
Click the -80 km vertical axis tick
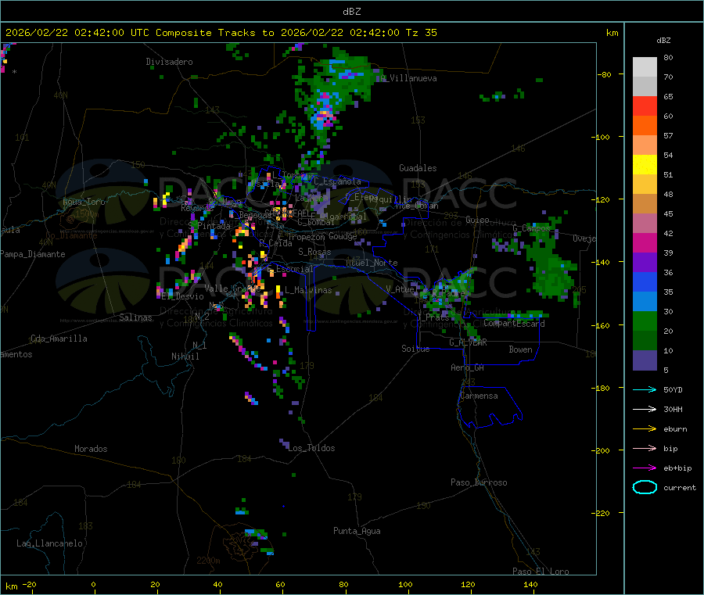point(605,74)
